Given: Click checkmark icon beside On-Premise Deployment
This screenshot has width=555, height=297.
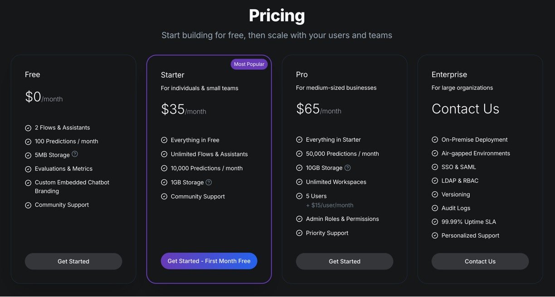Looking at the screenshot, I should [435, 140].
